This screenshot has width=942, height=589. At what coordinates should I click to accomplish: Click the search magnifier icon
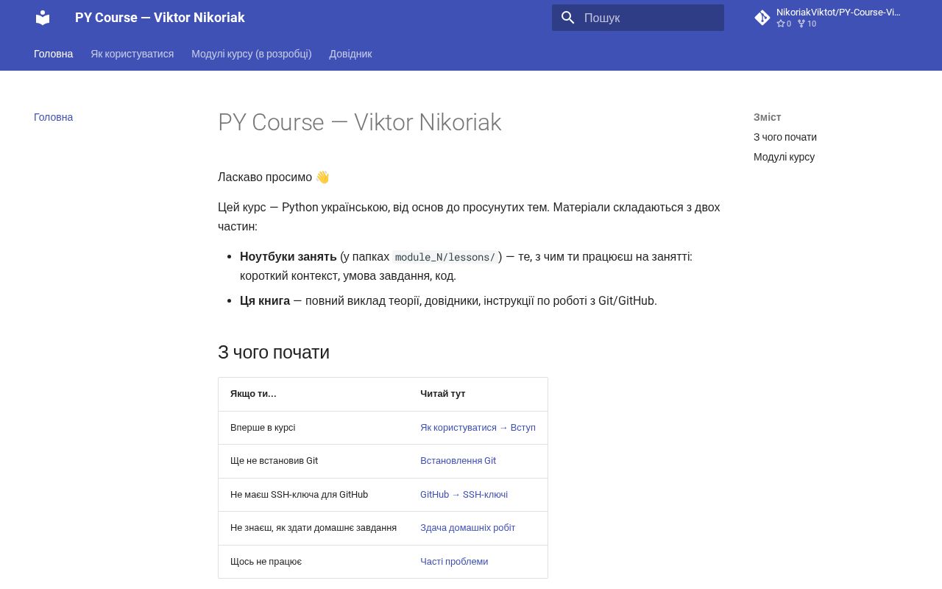(567, 18)
